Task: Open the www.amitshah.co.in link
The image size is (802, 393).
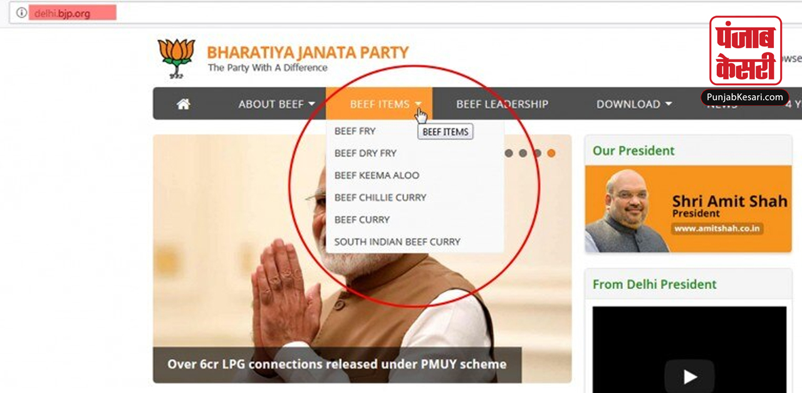Action: [718, 228]
